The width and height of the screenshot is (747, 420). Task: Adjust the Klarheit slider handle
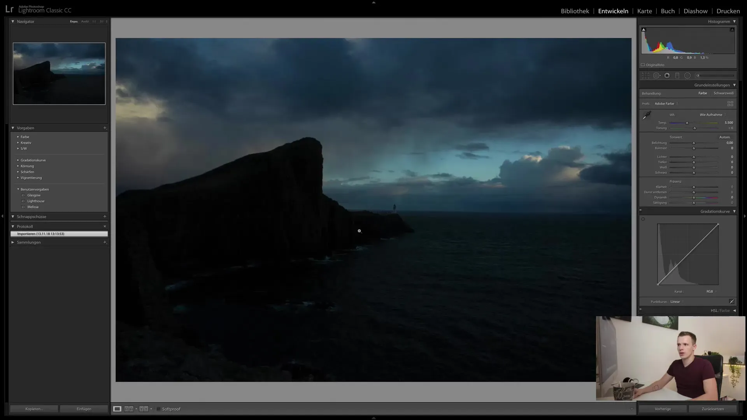694,187
